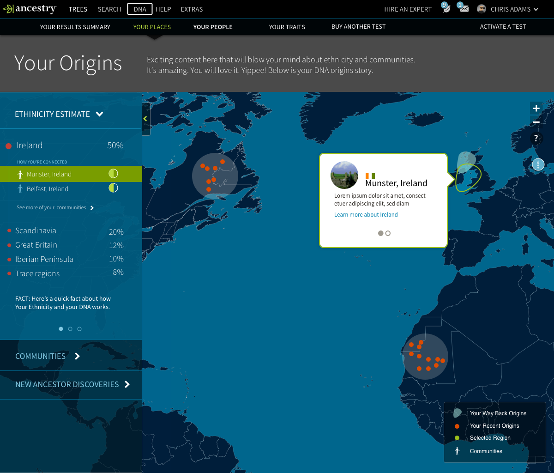
Task: Open Learn more about Ireland link
Action: click(x=366, y=215)
